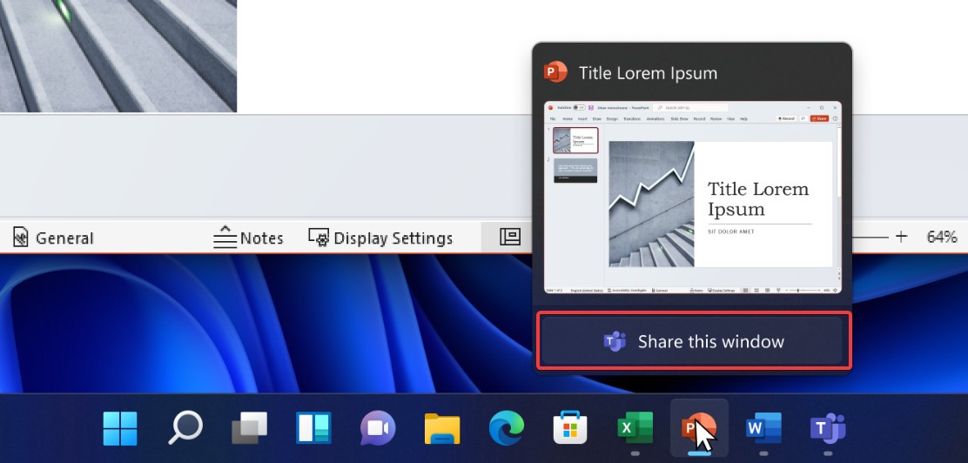968x463 pixels.
Task: Select the PowerPoint window preview thumbnail
Action: (x=692, y=197)
